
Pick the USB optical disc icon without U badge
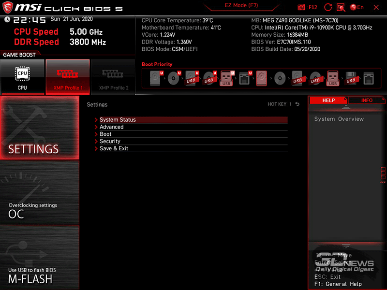[x=315, y=78]
